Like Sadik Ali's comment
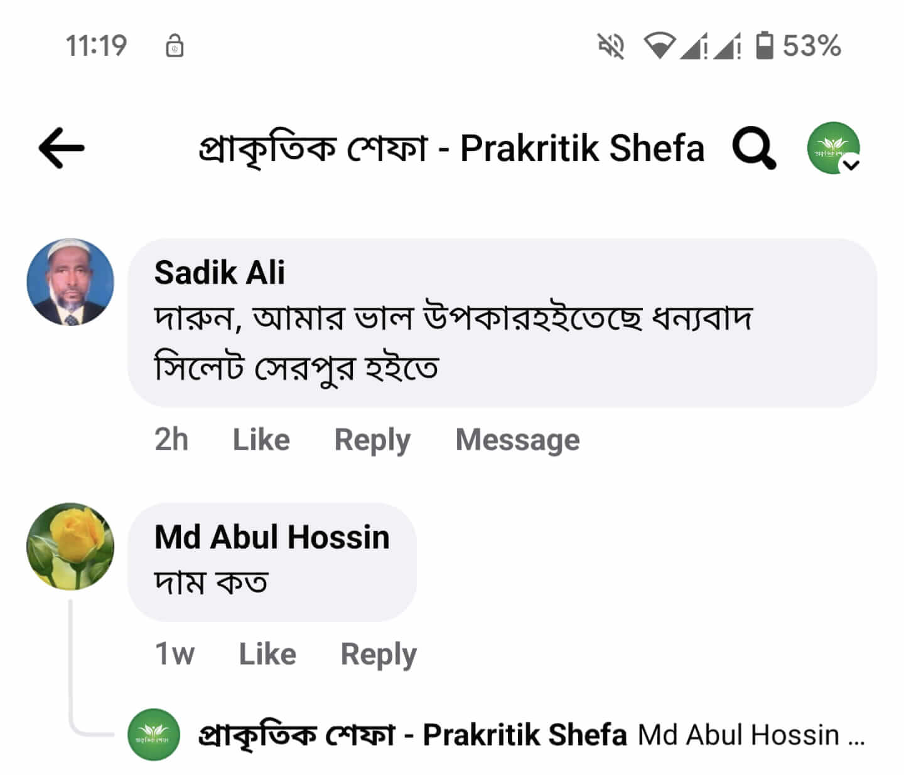Image resolution: width=904 pixels, height=775 pixels. 261,440
